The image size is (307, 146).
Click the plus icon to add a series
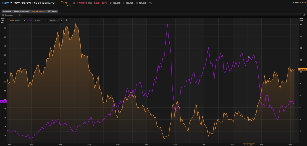(x=67, y=20)
